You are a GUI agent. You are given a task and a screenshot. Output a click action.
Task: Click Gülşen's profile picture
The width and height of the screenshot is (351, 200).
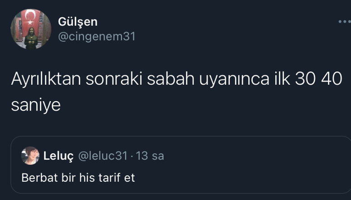coord(31,29)
